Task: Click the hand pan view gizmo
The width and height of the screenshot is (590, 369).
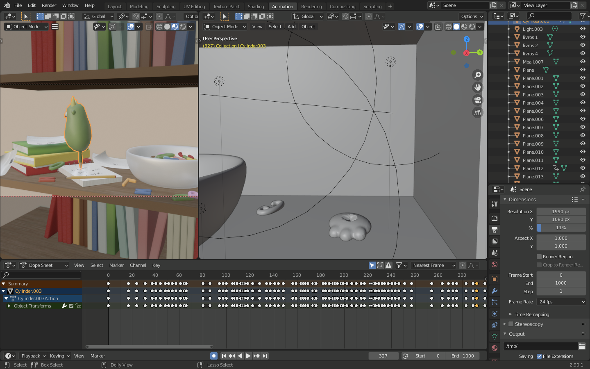Action: click(x=478, y=87)
